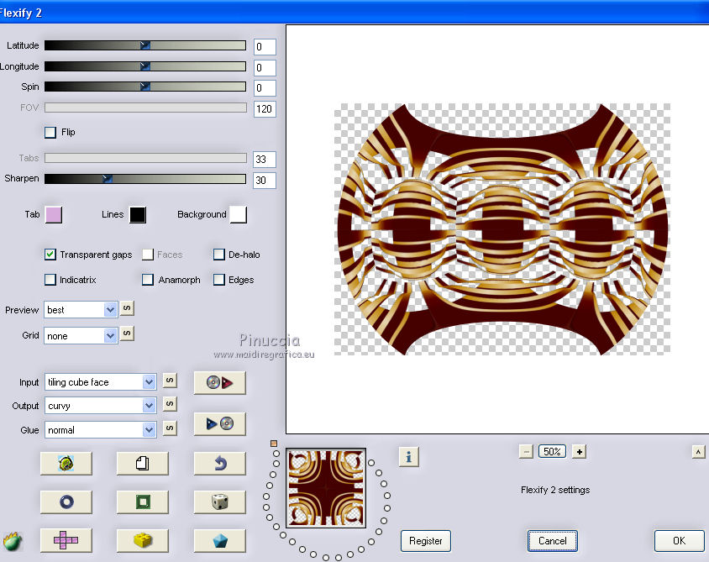The width and height of the screenshot is (709, 562).
Task: Click the 50% zoom level button
Action: click(x=552, y=451)
